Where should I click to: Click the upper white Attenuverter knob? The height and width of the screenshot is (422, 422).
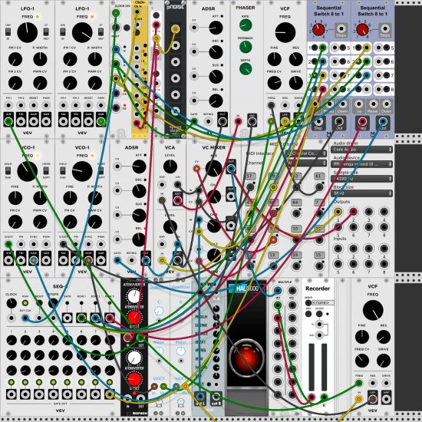[134, 296]
